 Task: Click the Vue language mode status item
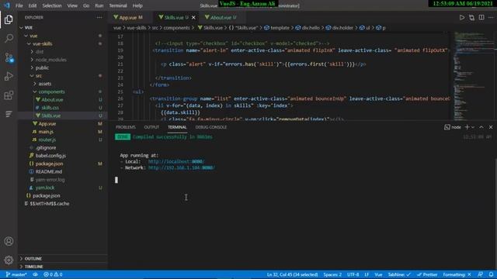coord(378,274)
